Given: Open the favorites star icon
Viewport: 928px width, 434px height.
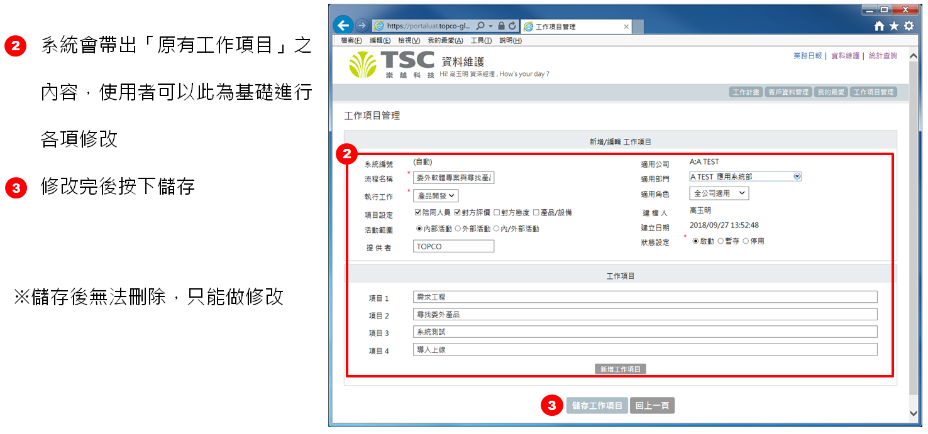Looking at the screenshot, I should (894, 26).
